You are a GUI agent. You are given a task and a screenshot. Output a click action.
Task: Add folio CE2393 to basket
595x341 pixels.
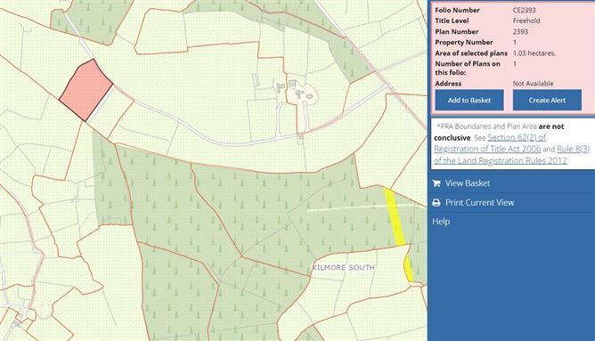469,100
